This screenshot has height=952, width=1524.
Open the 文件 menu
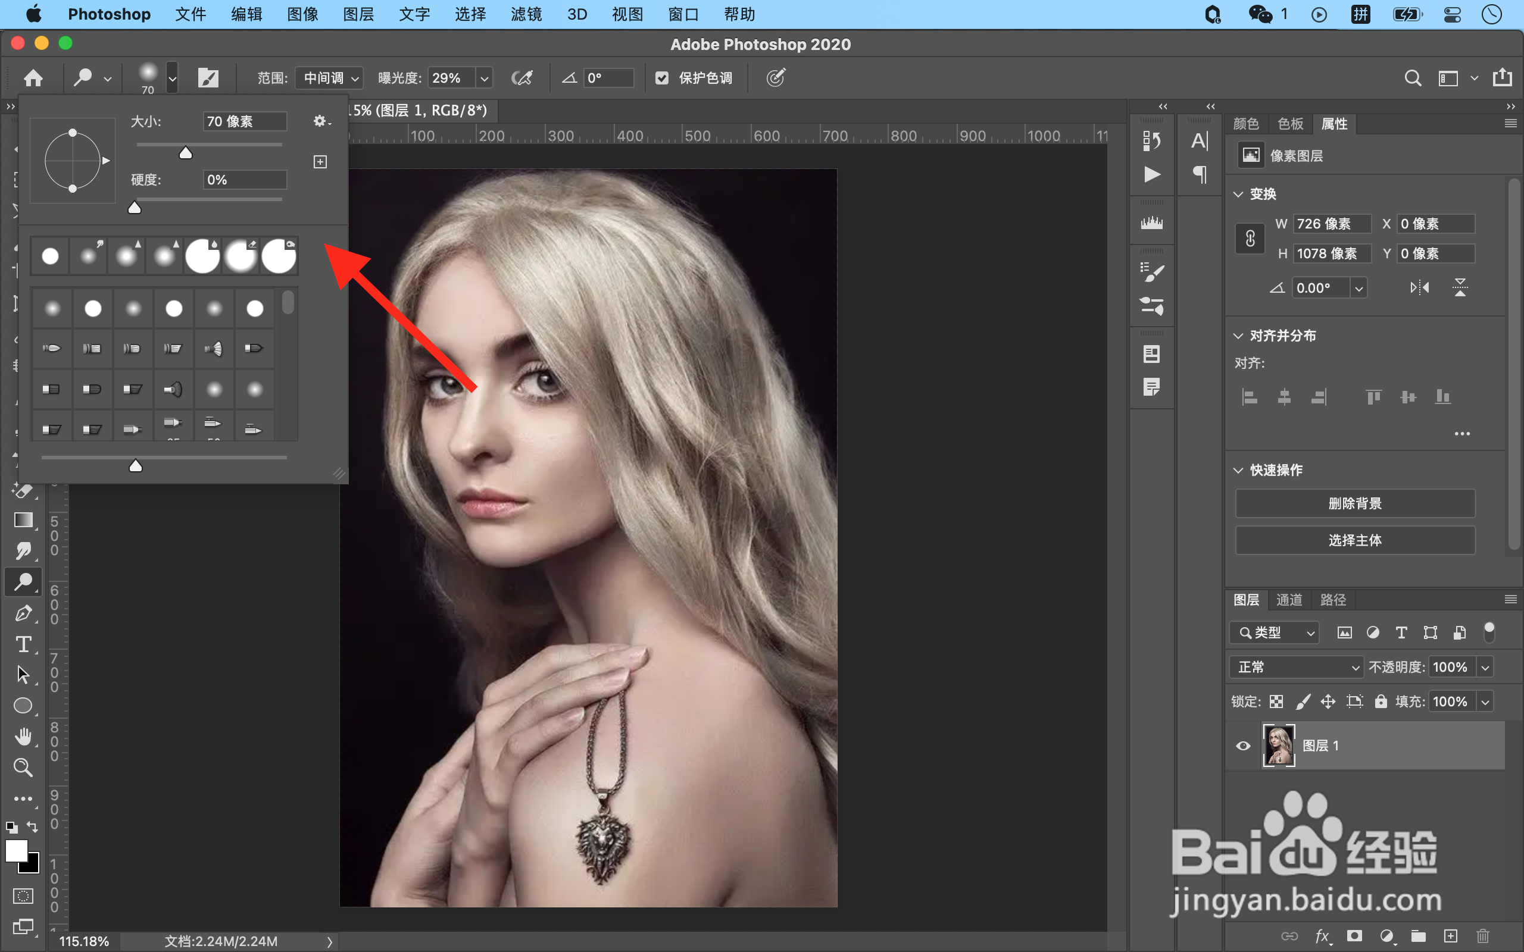pos(190,14)
